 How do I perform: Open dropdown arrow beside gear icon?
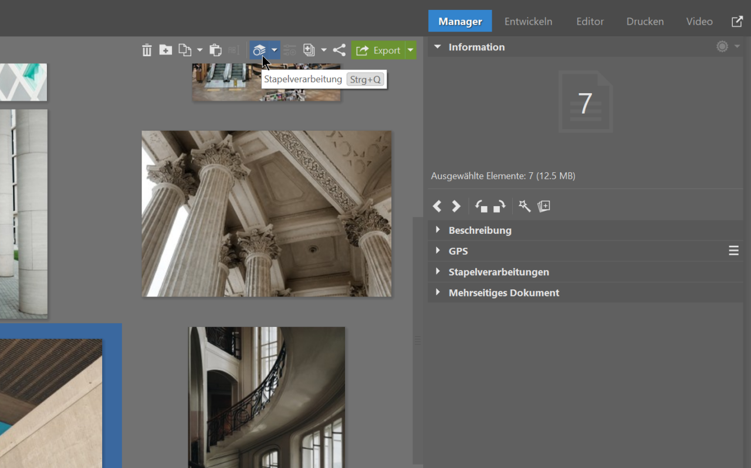(x=738, y=46)
